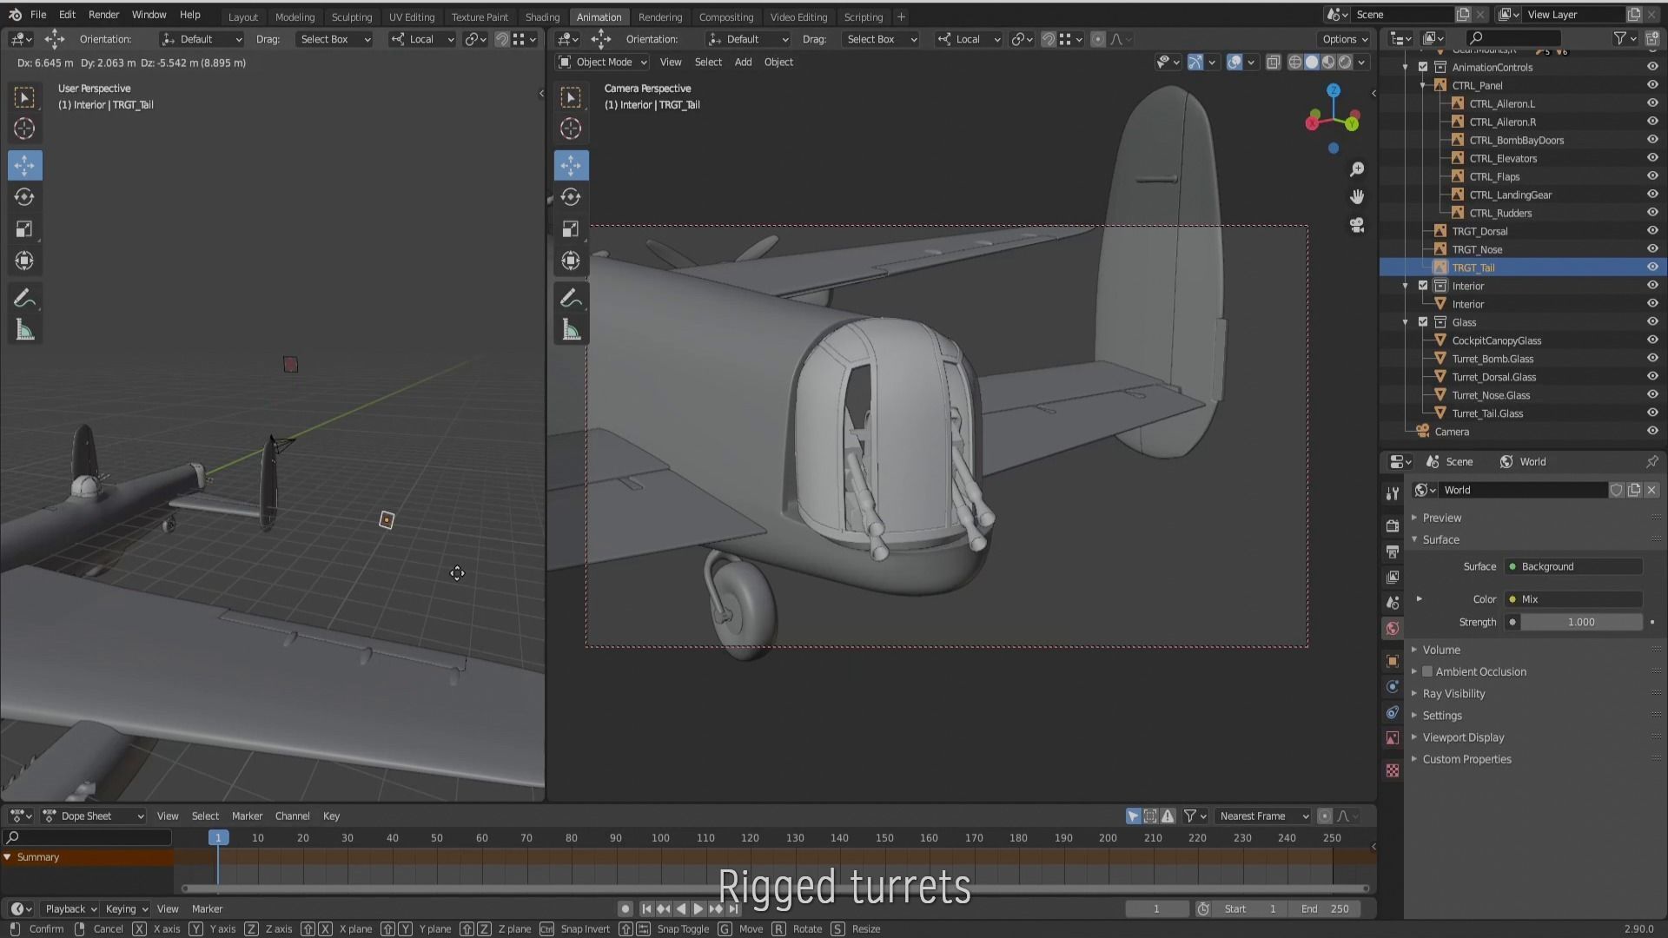Click the zoom magnifier viewport gizmo icon
Viewport: 1668px width, 938px height.
click(1357, 169)
